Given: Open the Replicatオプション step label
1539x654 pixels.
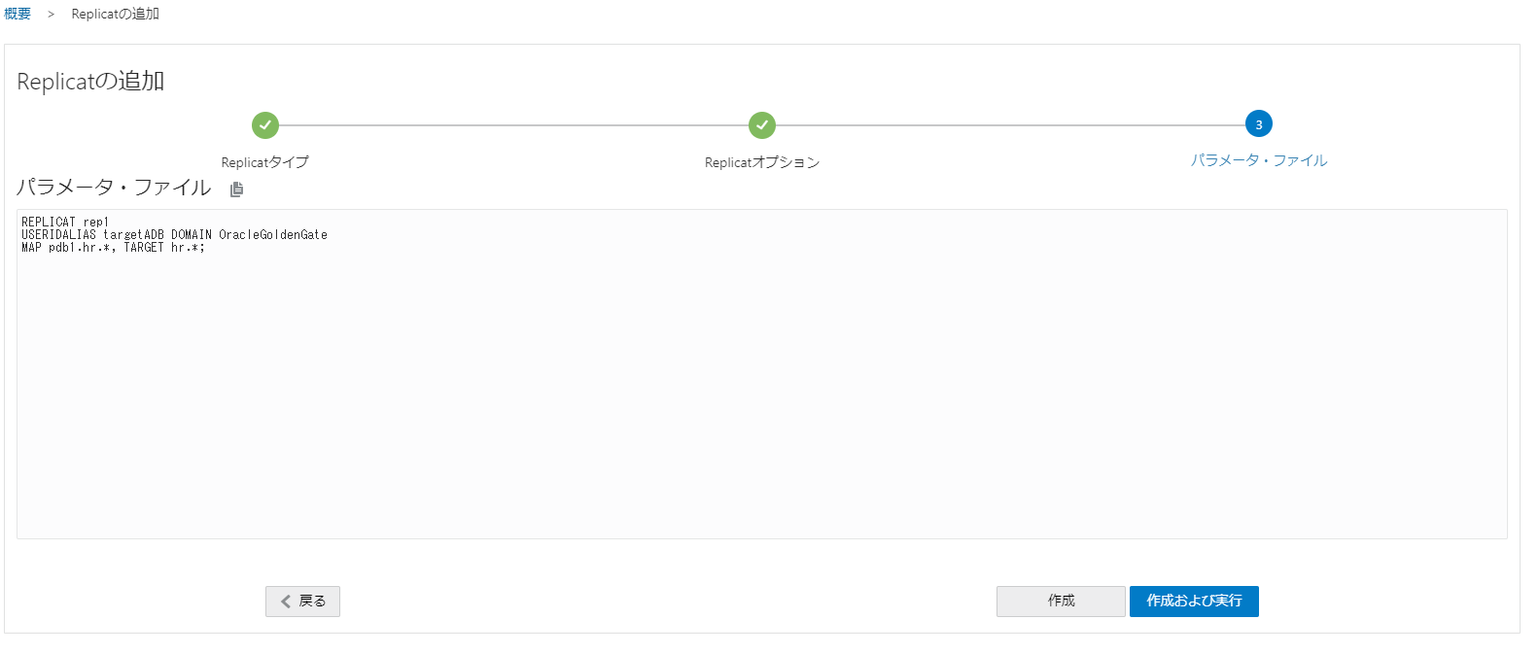Looking at the screenshot, I should click(x=762, y=162).
